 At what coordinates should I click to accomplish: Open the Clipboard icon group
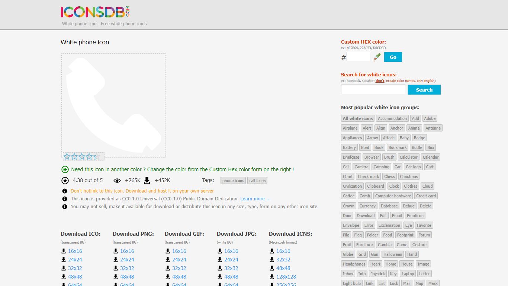tap(375, 186)
